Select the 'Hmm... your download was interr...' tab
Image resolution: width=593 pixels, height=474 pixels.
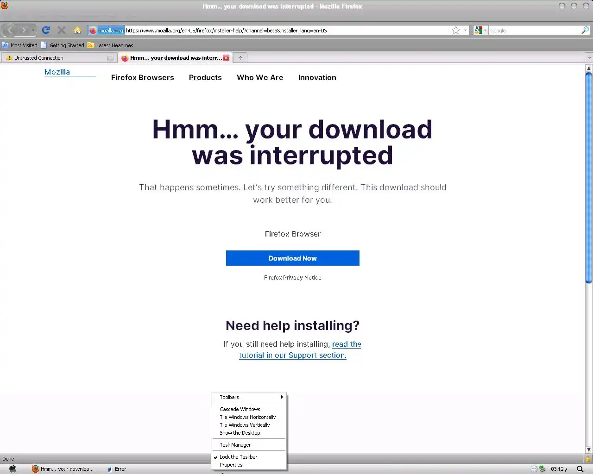[175, 58]
